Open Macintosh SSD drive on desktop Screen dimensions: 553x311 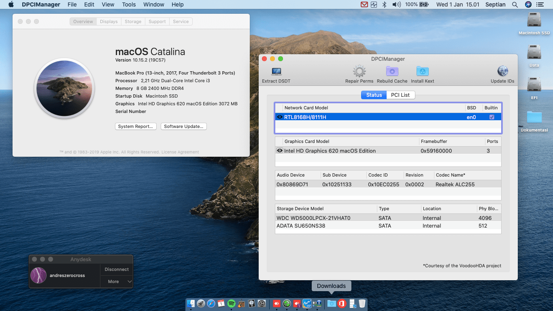pyautogui.click(x=534, y=20)
